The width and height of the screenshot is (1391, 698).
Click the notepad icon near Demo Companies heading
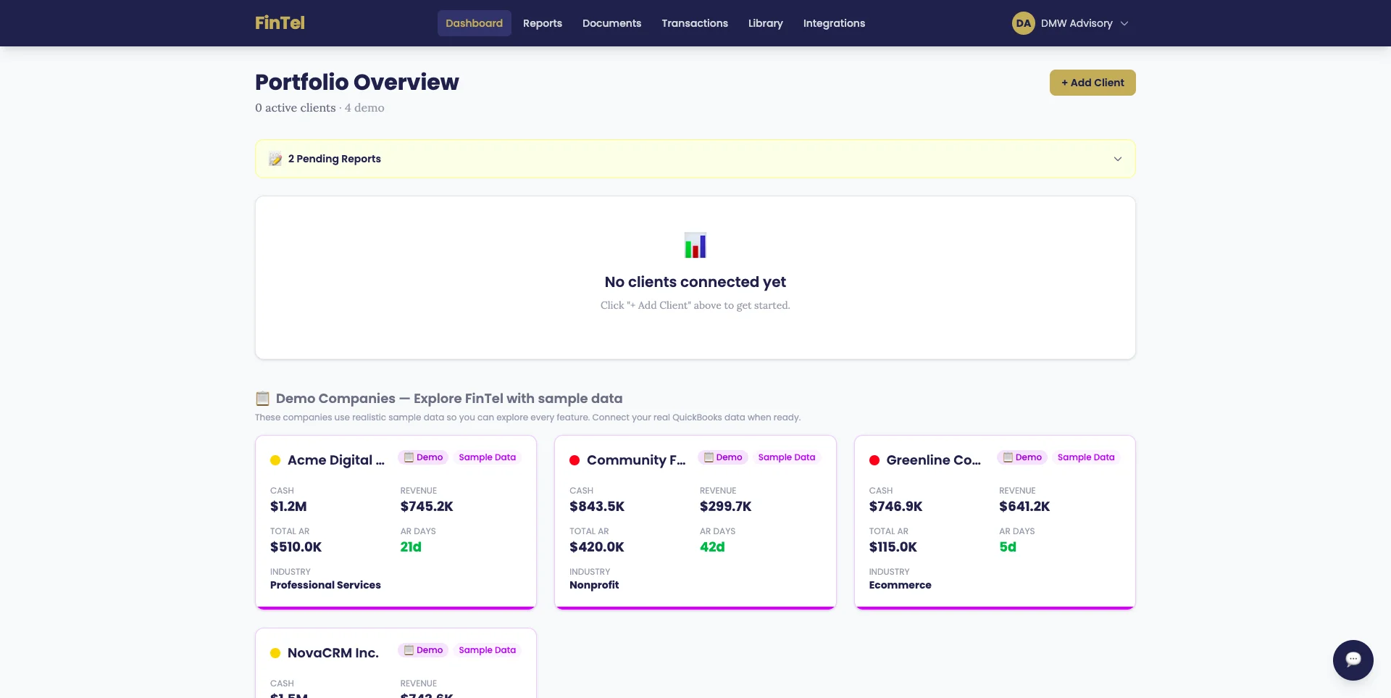pos(262,398)
